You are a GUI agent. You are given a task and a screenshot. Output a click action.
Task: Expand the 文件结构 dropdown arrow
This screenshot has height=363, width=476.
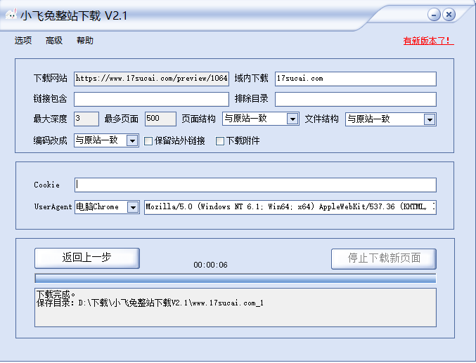point(430,119)
